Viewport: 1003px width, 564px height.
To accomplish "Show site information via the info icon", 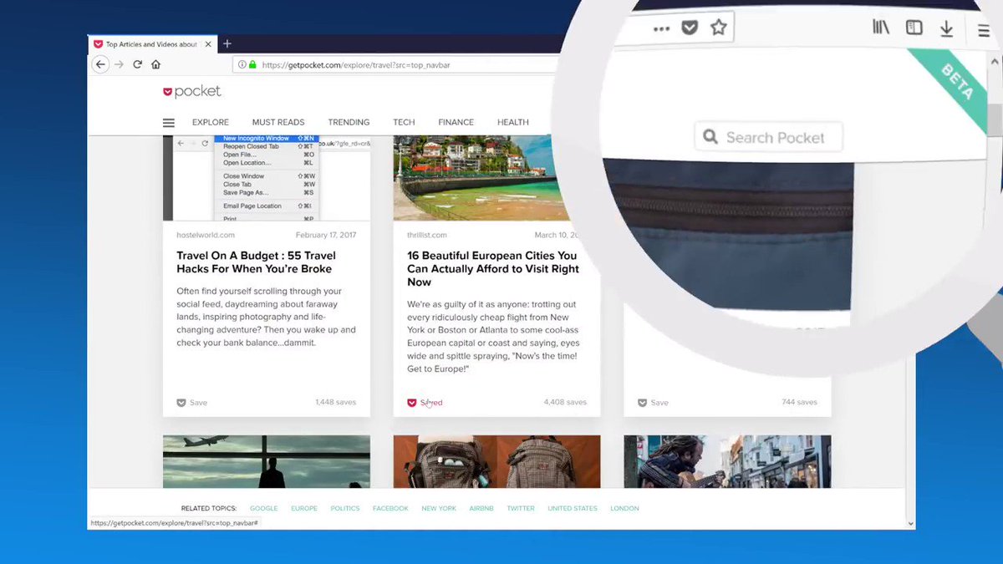I will coord(242,64).
